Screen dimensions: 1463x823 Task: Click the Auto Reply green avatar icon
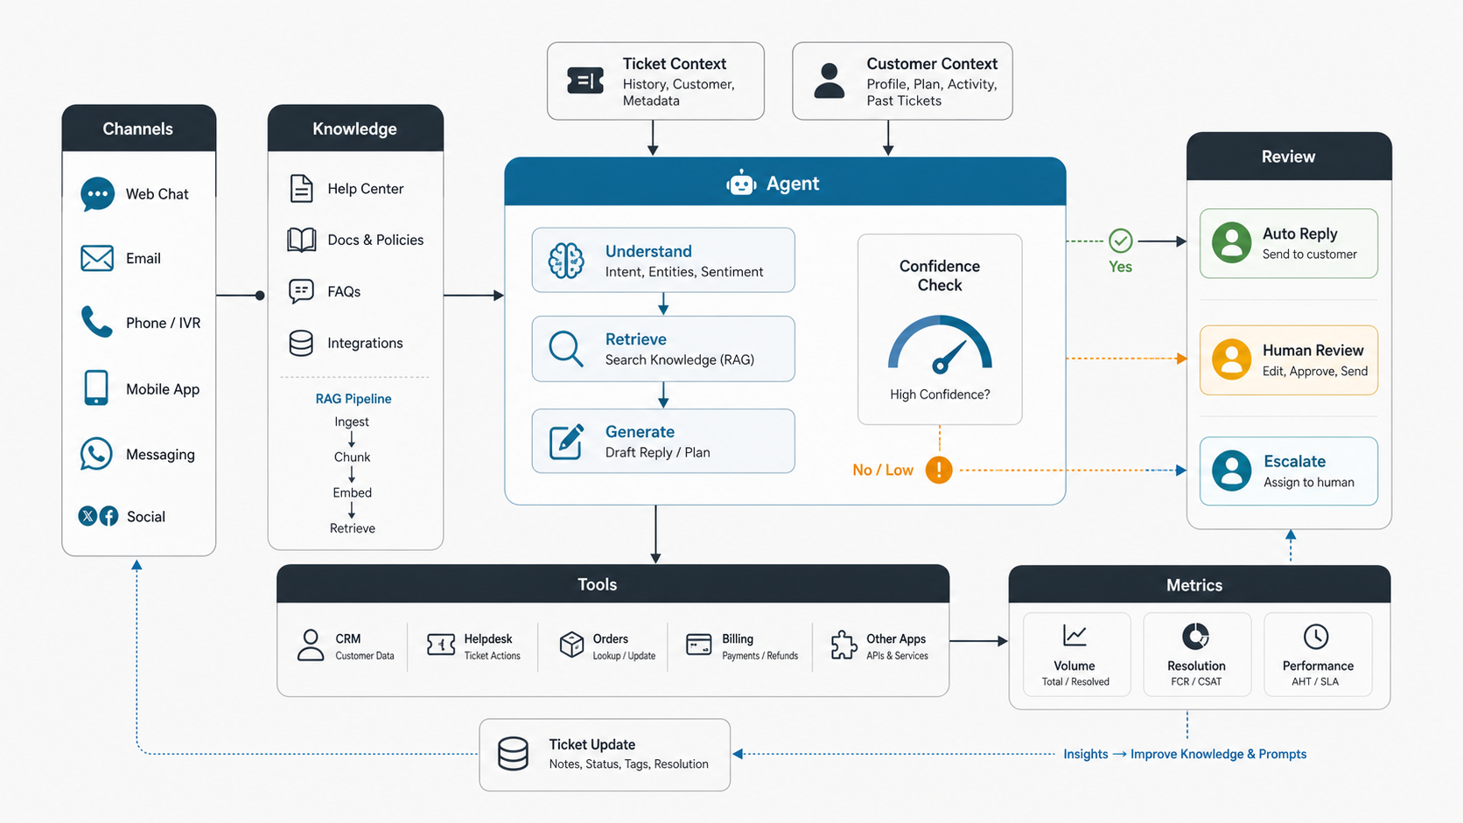1231,242
